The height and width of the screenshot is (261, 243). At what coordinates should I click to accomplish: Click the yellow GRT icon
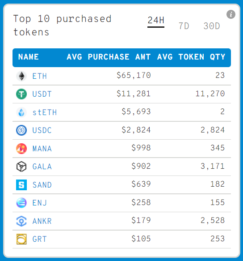coord(21,239)
